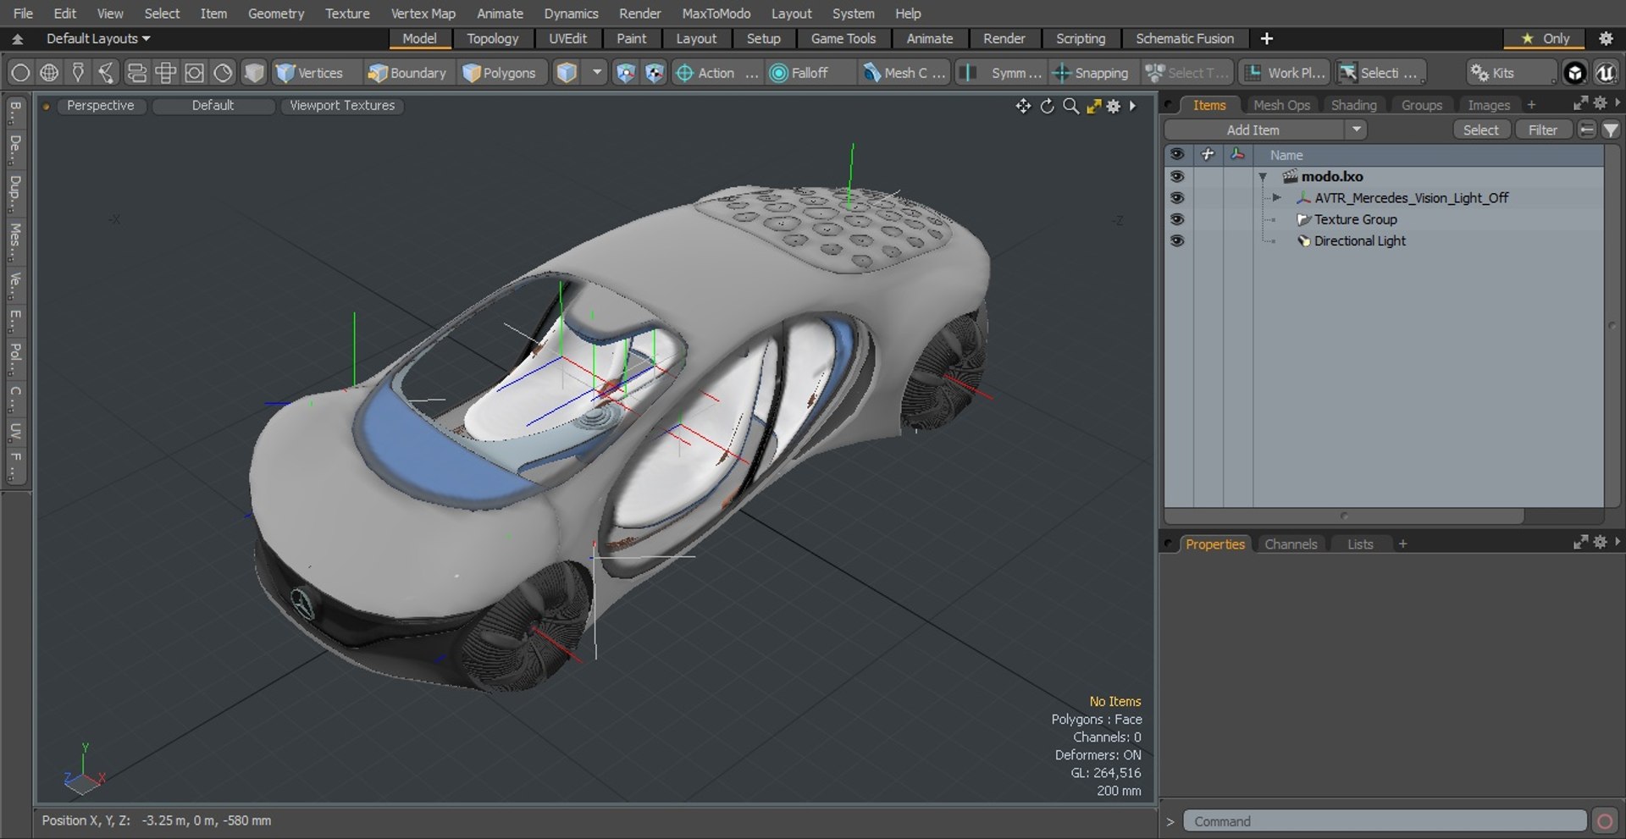Add a new layout tab with plus
The image size is (1626, 839).
[x=1267, y=39]
